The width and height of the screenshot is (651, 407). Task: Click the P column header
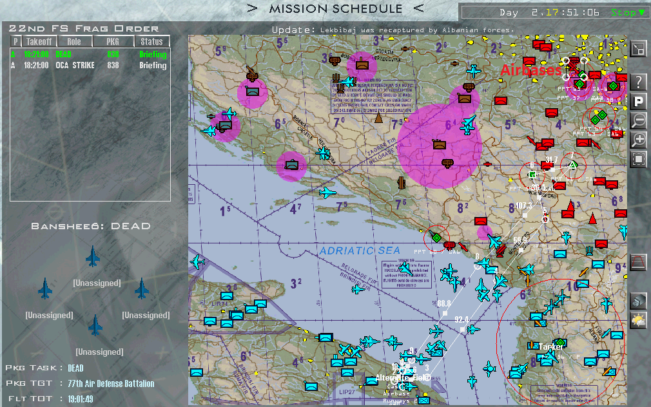15,41
